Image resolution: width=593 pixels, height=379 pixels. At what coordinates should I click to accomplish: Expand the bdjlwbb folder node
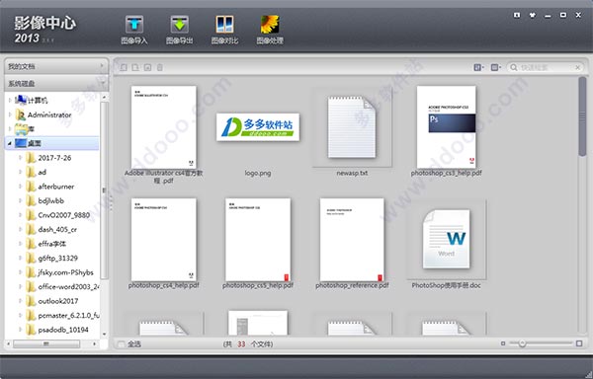coord(20,200)
